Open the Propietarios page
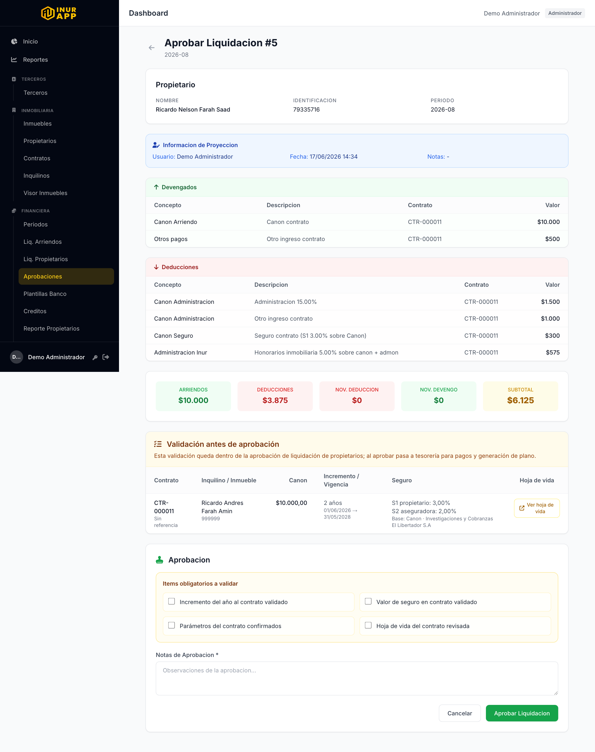Image resolution: width=595 pixels, height=752 pixels. [x=66, y=141]
